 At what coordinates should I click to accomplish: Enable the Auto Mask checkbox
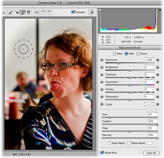click(x=109, y=143)
